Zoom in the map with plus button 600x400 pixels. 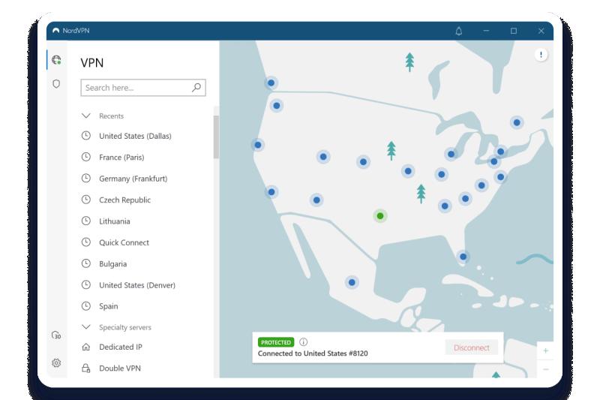point(546,350)
